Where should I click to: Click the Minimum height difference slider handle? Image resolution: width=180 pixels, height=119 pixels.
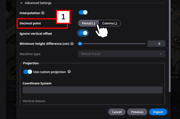tap(80, 44)
